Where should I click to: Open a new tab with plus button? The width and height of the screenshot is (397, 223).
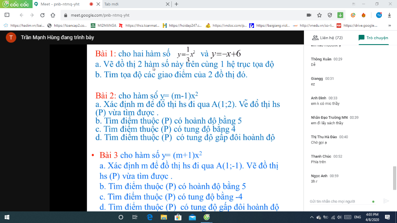point(176,4)
